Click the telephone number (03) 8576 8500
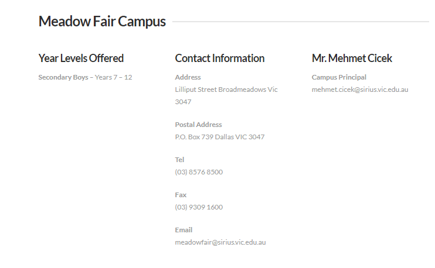This screenshot has width=435, height=268. point(199,172)
